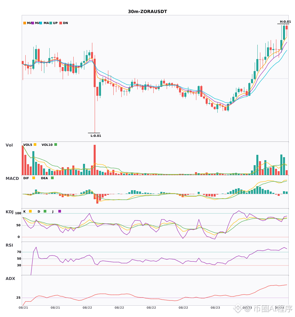Click the purple MA legend swatch
The width and height of the screenshot is (295, 317).
click(33, 23)
